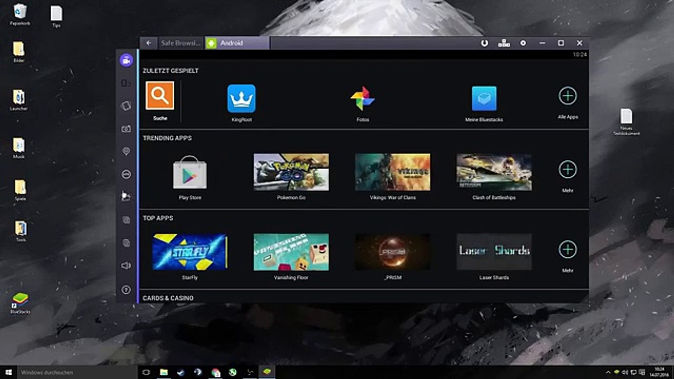
Task: Select the Android tab
Action: point(237,43)
